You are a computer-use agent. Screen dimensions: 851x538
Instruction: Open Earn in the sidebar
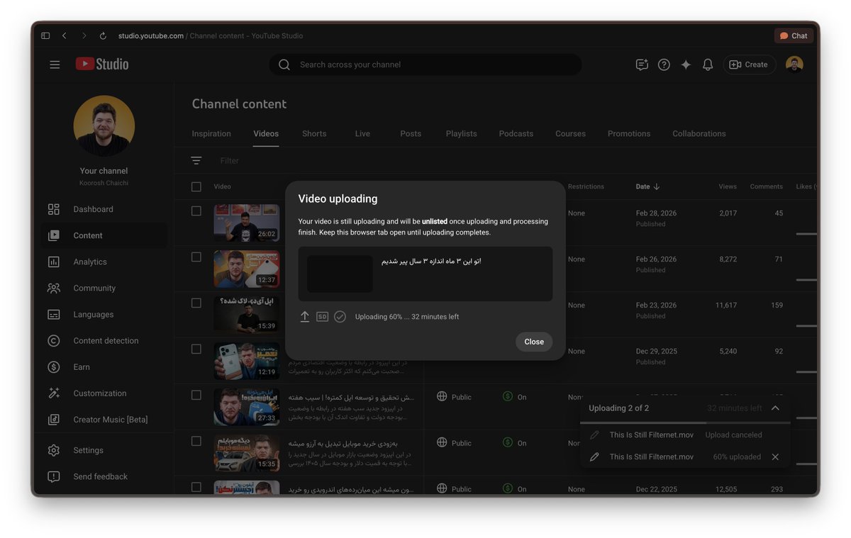tap(104, 366)
